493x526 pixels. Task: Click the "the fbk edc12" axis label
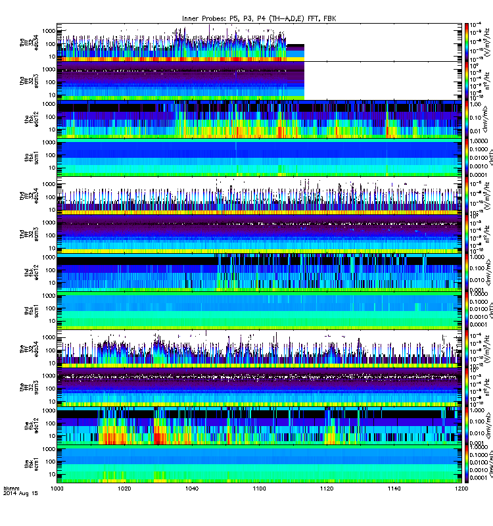pyautogui.click(x=32, y=425)
